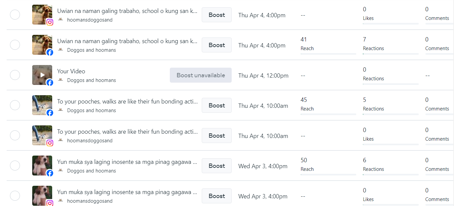
Task: Boost the Instagram Yun muka post
Action: (217, 196)
